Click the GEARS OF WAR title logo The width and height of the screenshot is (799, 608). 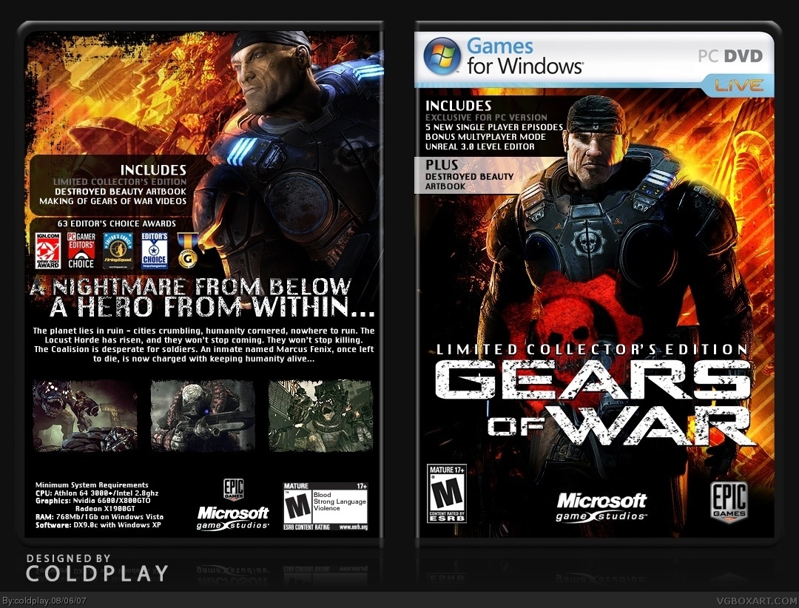[x=593, y=402]
